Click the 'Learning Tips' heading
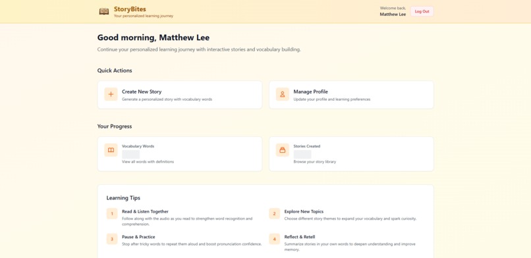 [123, 198]
